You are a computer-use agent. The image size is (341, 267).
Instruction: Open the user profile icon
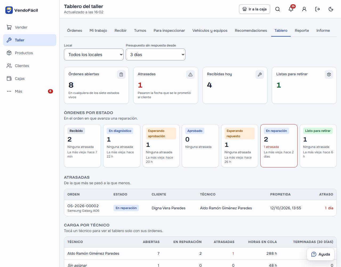click(304, 9)
